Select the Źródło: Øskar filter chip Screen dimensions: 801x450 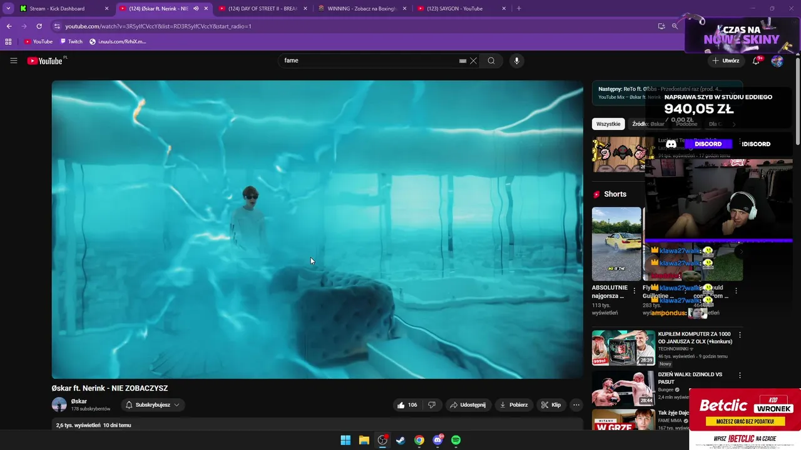tap(648, 124)
